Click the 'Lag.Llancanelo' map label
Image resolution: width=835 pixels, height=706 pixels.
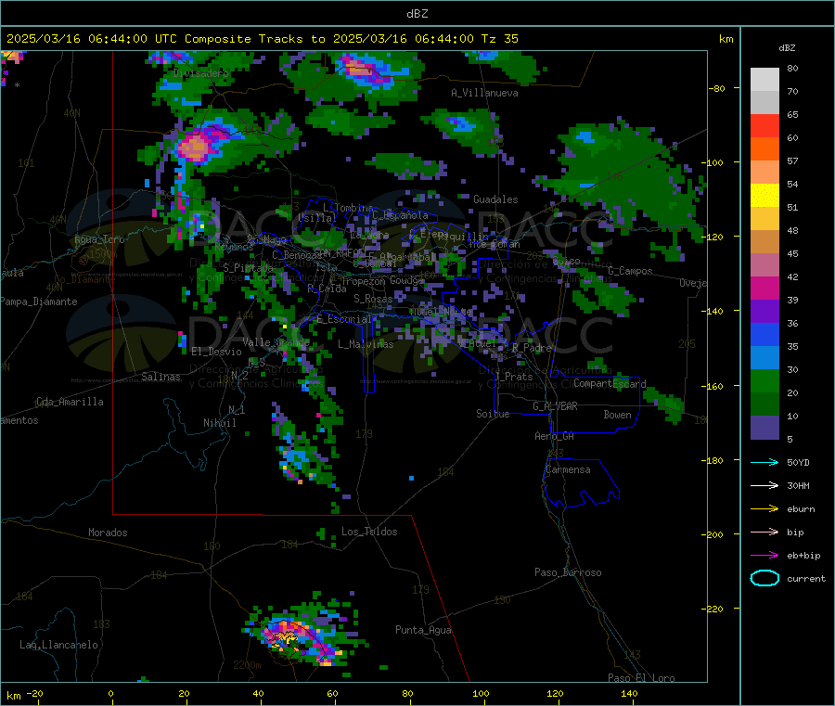(58, 646)
